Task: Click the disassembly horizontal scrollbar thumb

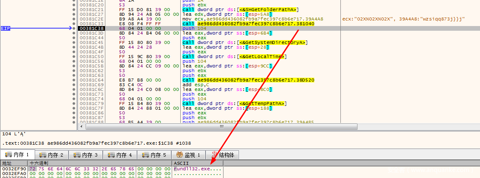Action: [221, 127]
